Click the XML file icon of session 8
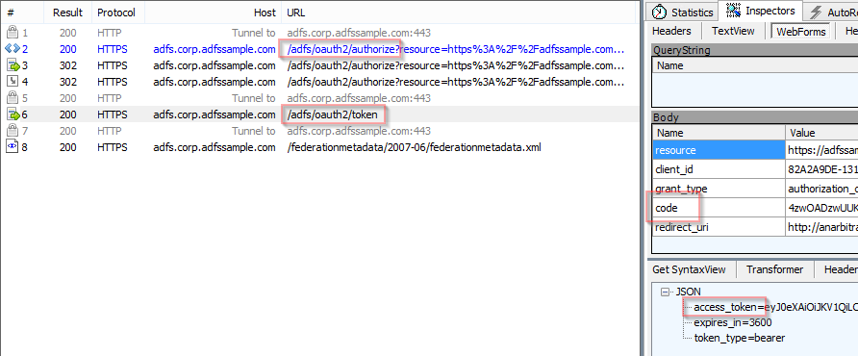This screenshot has height=356, width=858. [x=13, y=147]
